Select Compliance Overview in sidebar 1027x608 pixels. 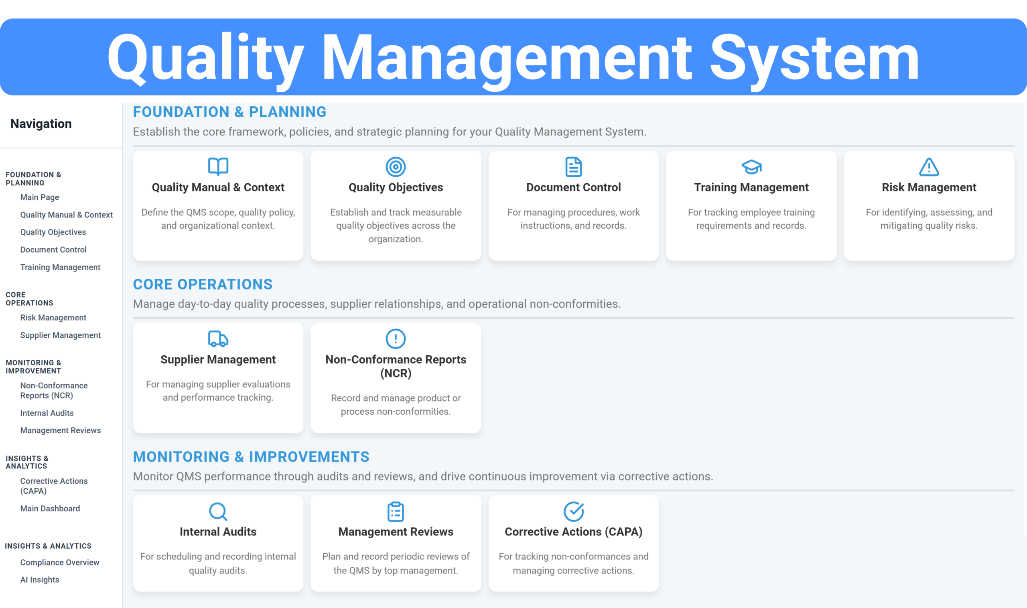[60, 563]
